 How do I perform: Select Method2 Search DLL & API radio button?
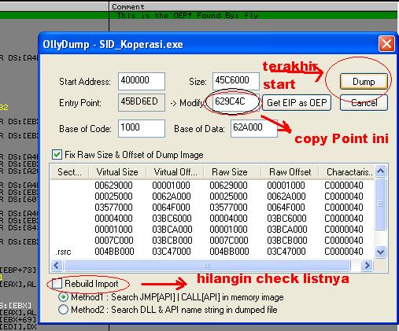tap(63, 310)
